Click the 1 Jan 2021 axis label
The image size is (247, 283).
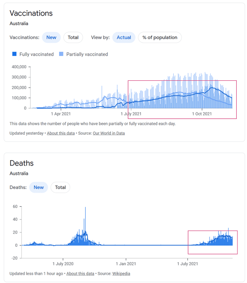(126, 264)
